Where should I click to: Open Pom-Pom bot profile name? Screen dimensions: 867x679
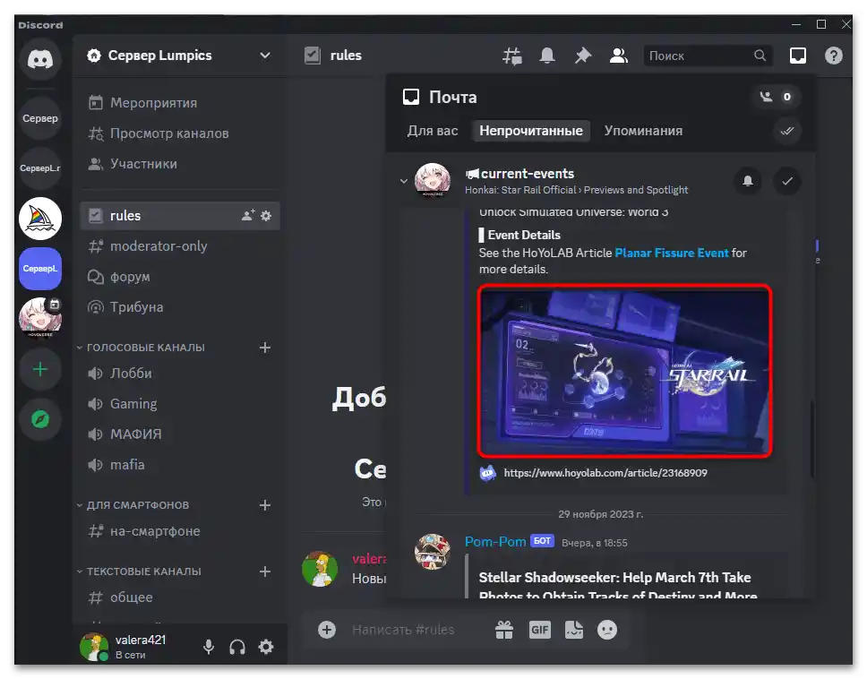pos(495,542)
